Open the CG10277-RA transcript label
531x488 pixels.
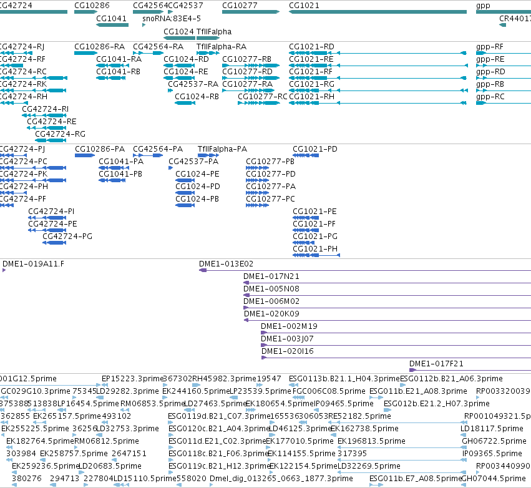click(x=247, y=84)
